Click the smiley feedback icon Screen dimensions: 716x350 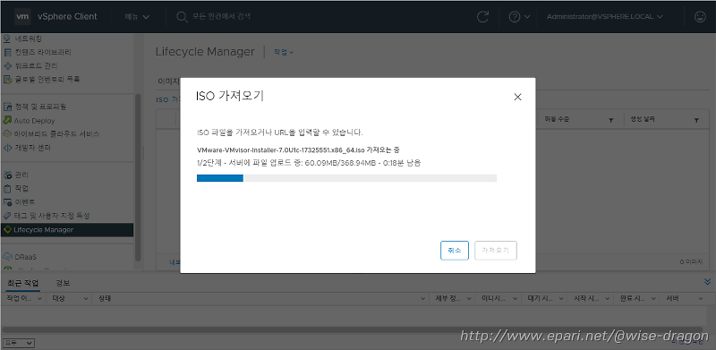(699, 17)
